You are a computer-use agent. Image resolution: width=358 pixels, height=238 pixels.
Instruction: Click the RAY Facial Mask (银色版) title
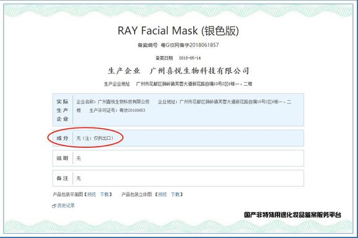[x=178, y=31]
